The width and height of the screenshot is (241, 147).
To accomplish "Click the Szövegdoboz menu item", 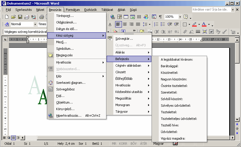I will point(77,89).
